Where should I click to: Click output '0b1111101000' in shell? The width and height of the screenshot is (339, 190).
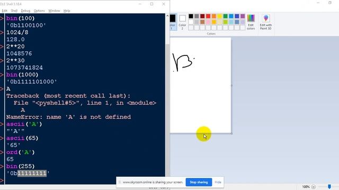[32, 82]
